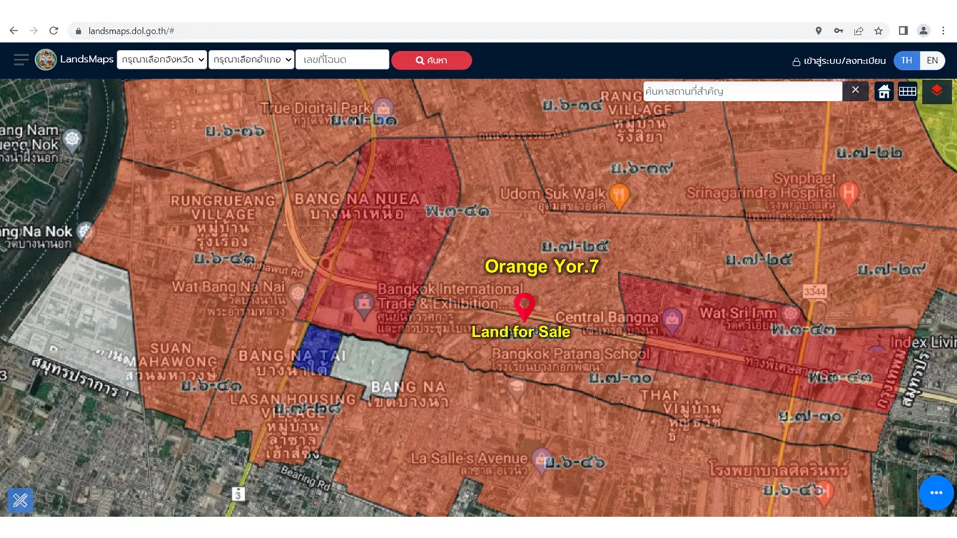Go back with the browser back arrow
Image resolution: width=957 pixels, height=538 pixels.
pos(13,31)
